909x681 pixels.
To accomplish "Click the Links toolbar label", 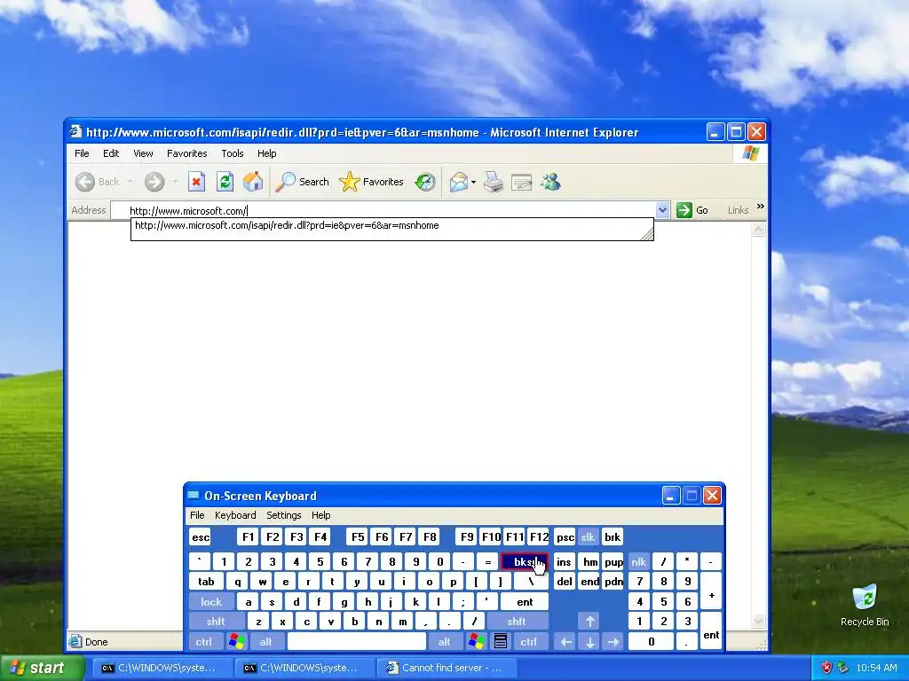I will 738,210.
